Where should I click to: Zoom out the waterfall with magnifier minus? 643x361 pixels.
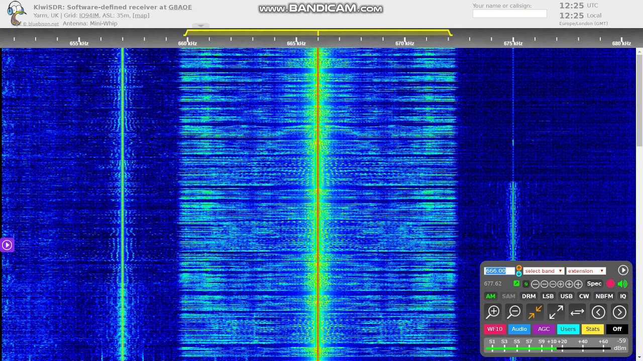pyautogui.click(x=514, y=312)
